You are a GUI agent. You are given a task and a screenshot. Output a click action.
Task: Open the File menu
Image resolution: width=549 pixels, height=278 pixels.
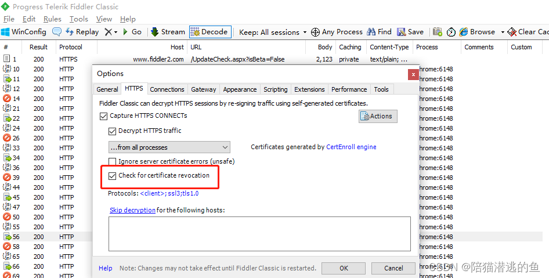click(9, 19)
